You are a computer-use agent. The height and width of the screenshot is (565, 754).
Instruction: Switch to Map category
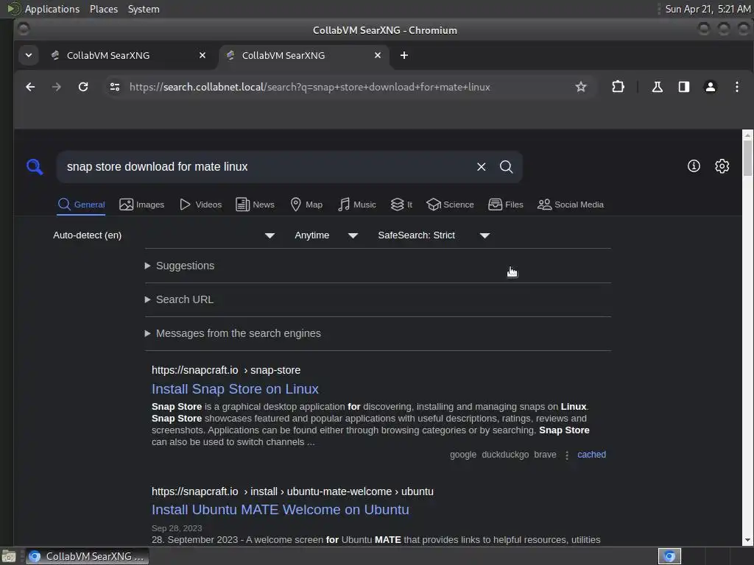click(307, 205)
